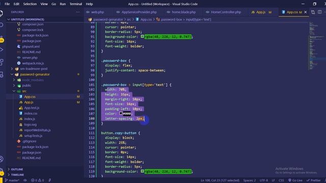Change LF end of line sequence
This screenshot has height=183, width=326.
273,180
